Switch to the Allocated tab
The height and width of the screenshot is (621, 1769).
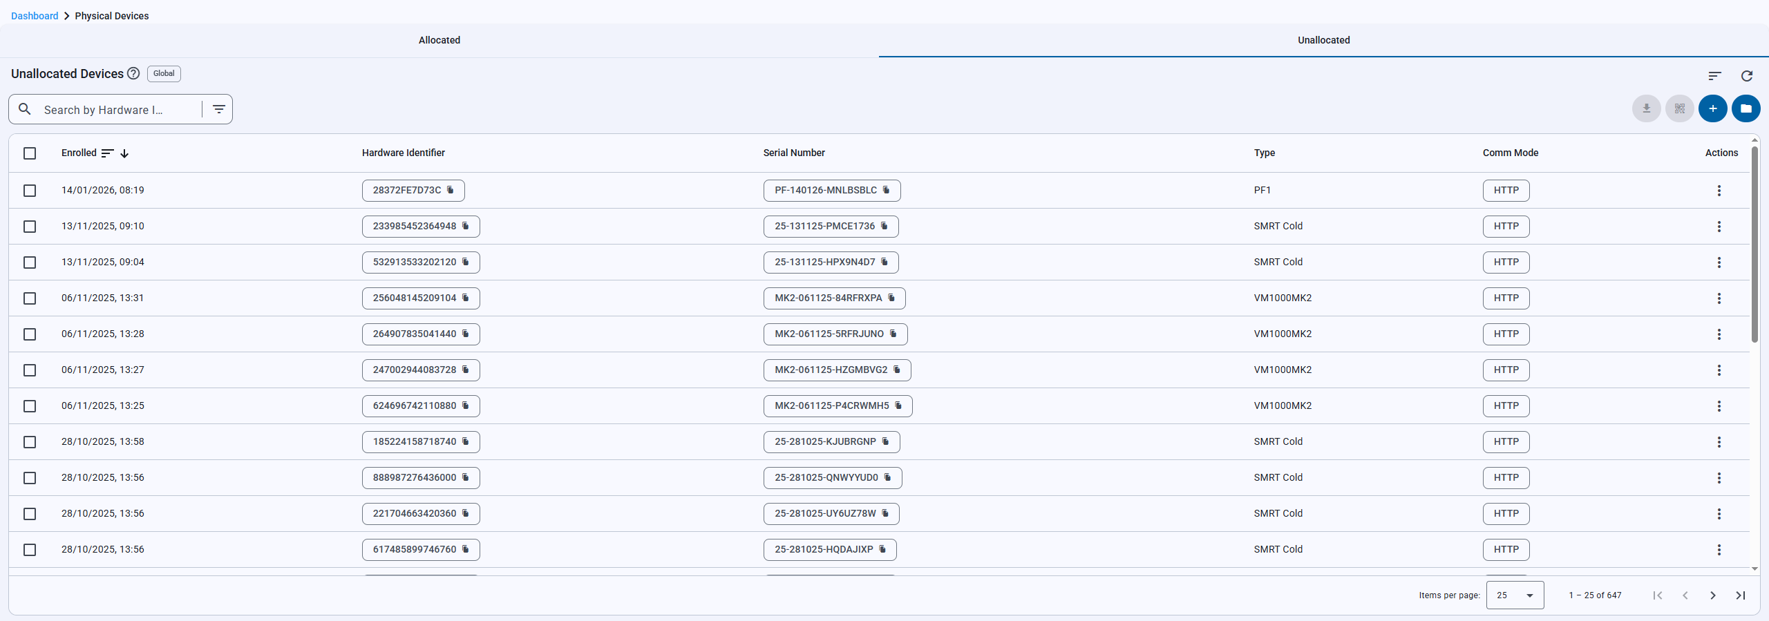pyautogui.click(x=439, y=40)
